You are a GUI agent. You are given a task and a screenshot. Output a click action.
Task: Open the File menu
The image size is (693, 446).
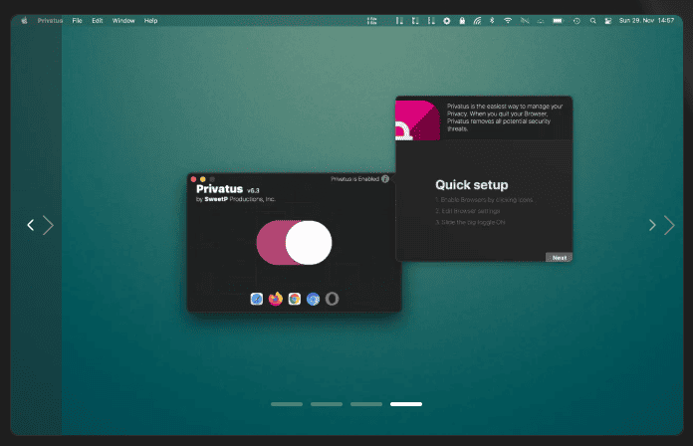(x=78, y=21)
